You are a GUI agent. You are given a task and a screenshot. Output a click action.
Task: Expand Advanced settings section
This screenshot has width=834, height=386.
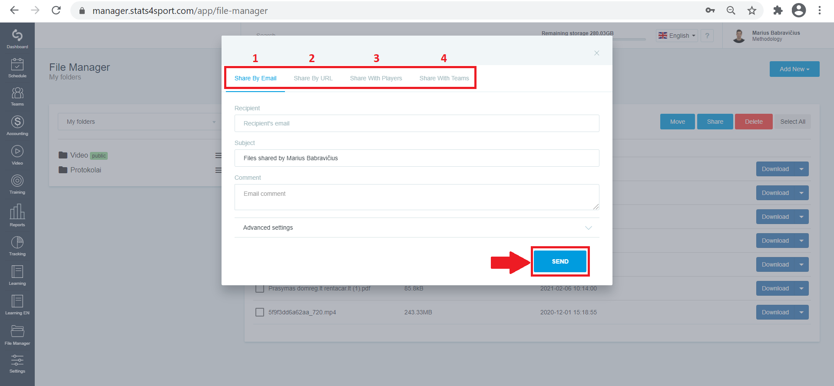click(x=417, y=228)
